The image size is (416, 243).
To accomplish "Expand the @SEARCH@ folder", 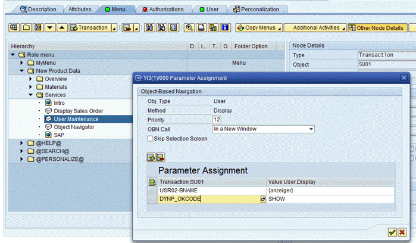I will [22, 151].
